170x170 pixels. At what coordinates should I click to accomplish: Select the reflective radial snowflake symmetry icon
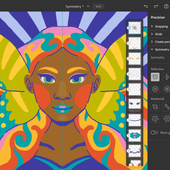click(155, 89)
